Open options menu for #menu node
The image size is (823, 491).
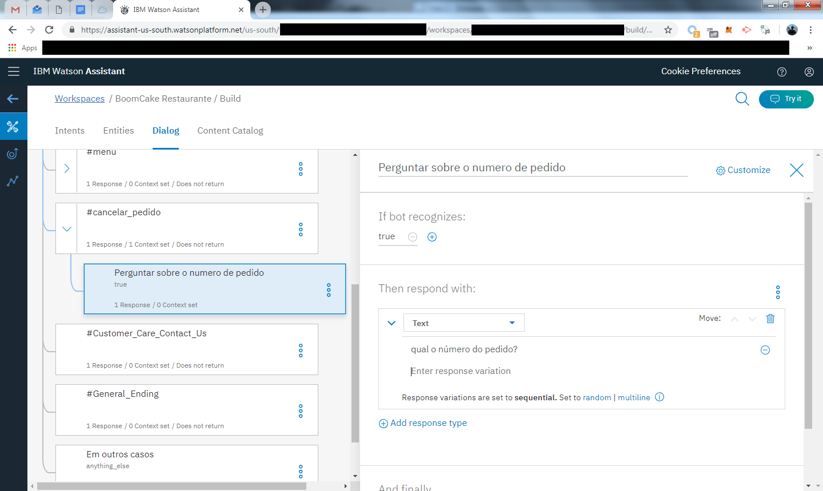pos(301,169)
